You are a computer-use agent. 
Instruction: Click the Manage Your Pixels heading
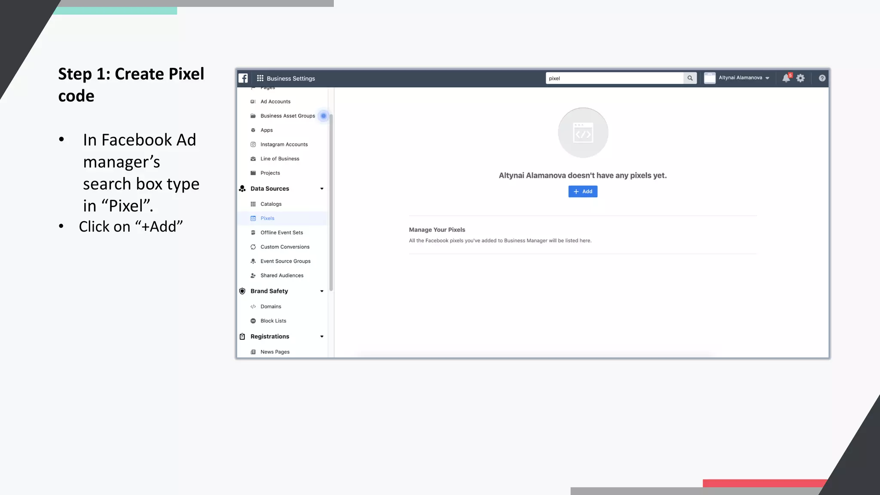(x=437, y=230)
